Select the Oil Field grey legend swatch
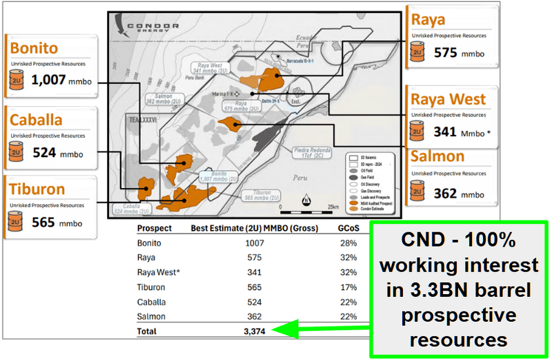 point(353,171)
